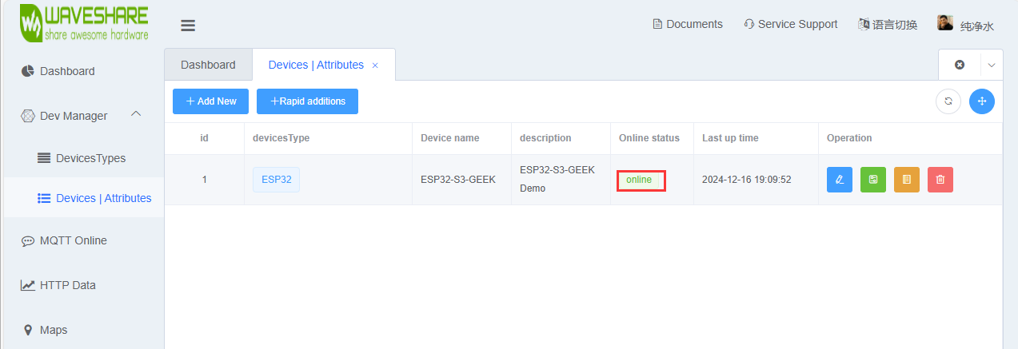Refresh the device table

point(948,101)
